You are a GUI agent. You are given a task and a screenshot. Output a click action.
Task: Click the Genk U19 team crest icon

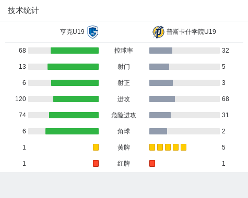(x=93, y=32)
